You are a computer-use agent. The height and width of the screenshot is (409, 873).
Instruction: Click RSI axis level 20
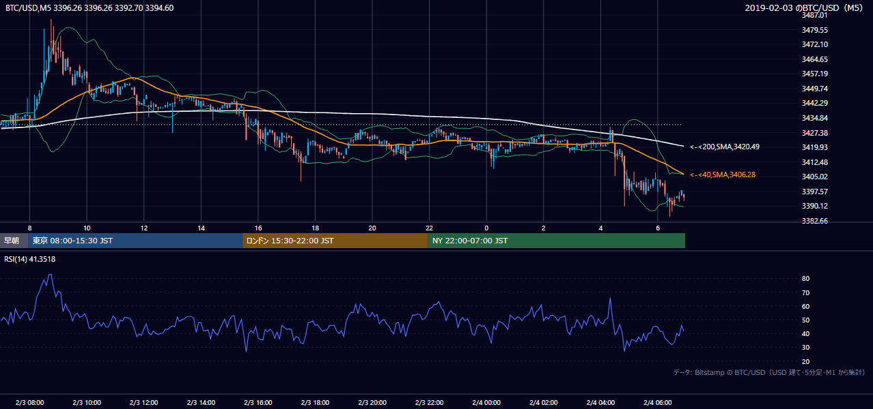[x=805, y=361]
